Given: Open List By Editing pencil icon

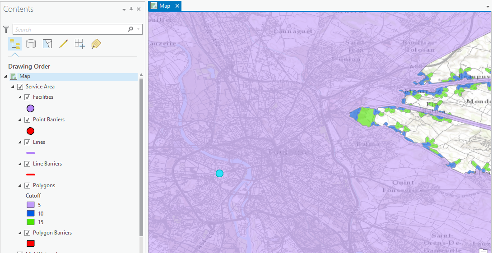Looking at the screenshot, I should tap(63, 44).
